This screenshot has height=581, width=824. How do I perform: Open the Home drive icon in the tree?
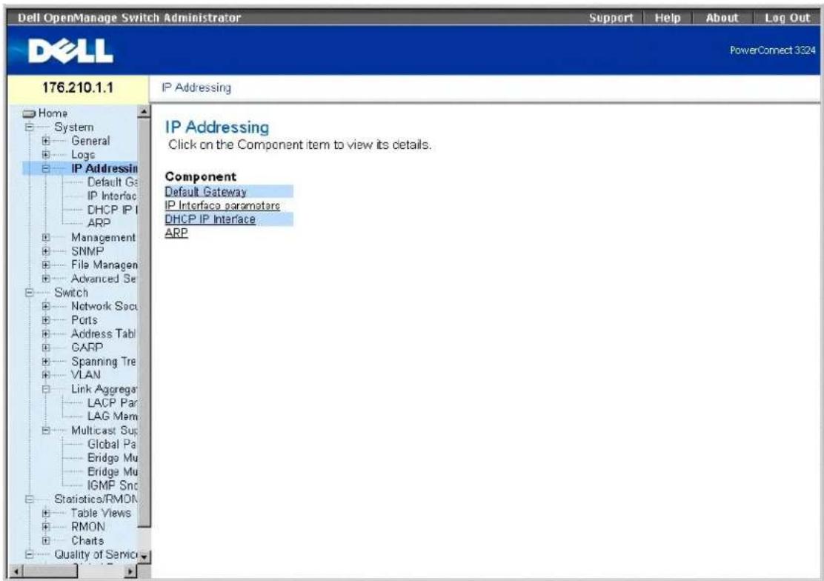tap(29, 113)
